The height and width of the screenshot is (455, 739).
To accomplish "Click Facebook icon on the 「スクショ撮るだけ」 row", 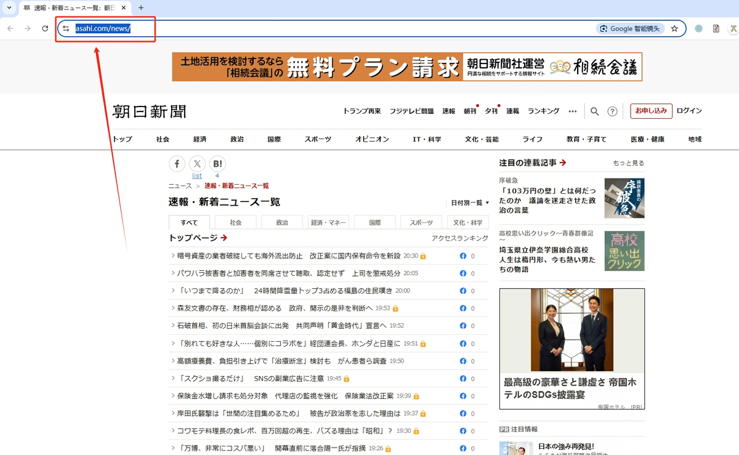I will [x=463, y=379].
